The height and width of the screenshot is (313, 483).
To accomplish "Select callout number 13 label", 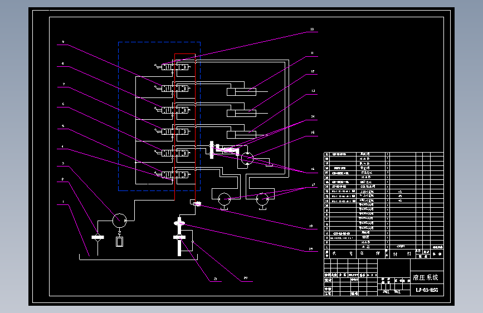I will pos(313,91).
